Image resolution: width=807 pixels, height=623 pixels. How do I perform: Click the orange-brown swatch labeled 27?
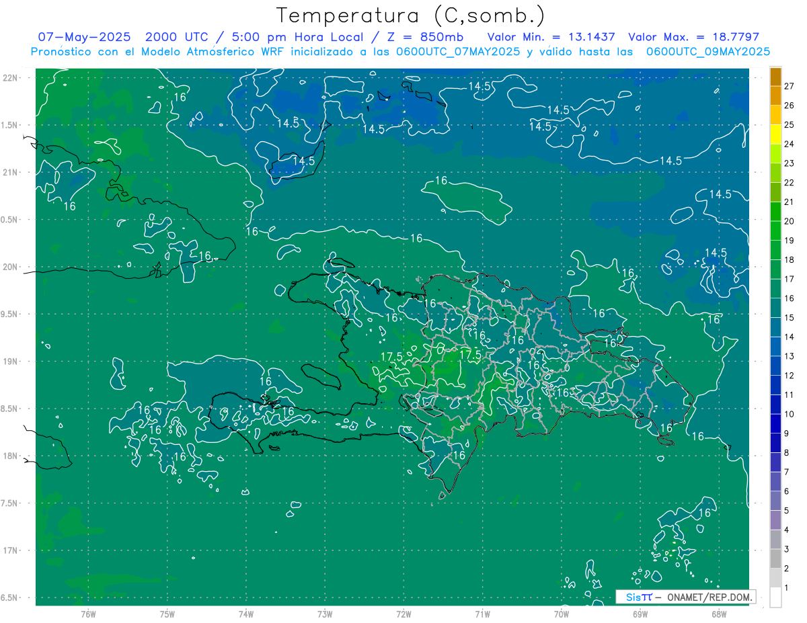pos(775,77)
